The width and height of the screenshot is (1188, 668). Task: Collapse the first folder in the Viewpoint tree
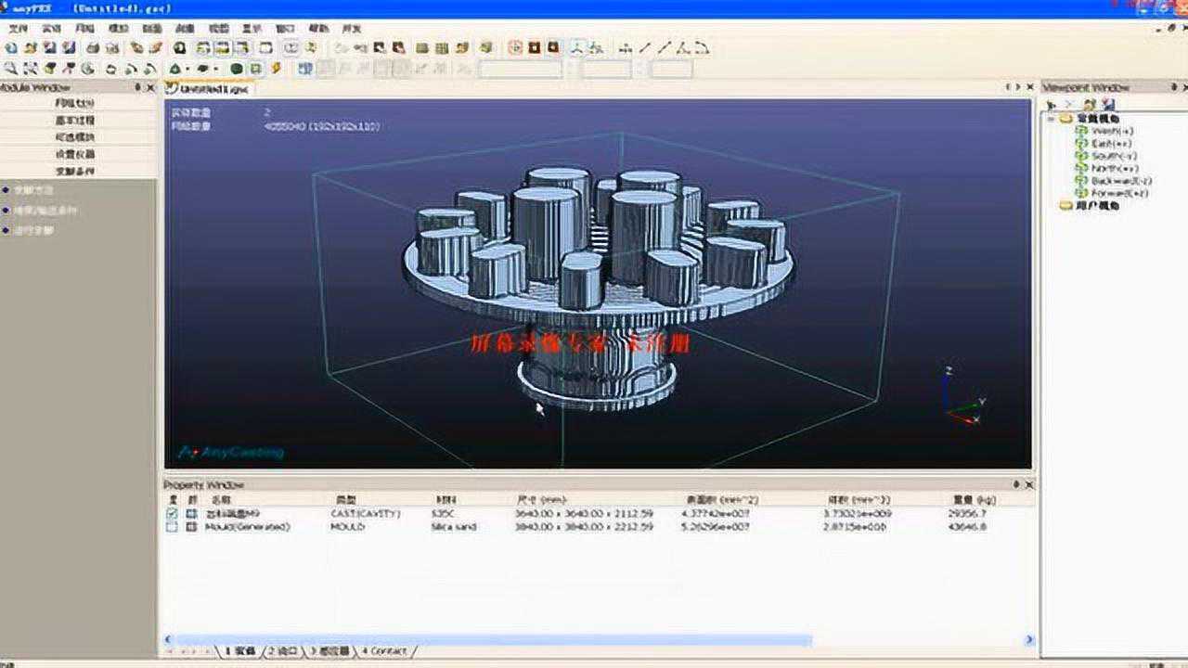tap(1052, 119)
